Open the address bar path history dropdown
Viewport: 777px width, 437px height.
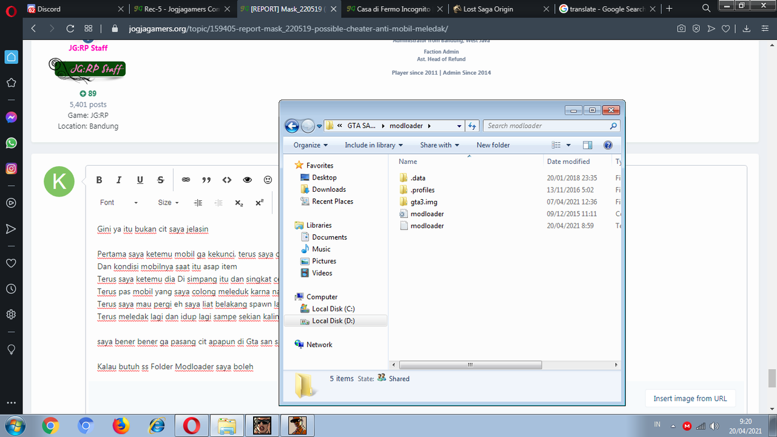pyautogui.click(x=459, y=126)
